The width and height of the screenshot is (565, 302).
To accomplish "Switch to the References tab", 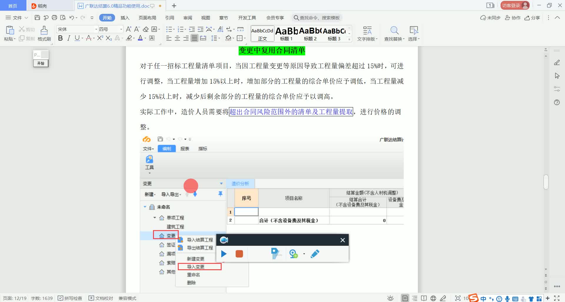I will (169, 18).
